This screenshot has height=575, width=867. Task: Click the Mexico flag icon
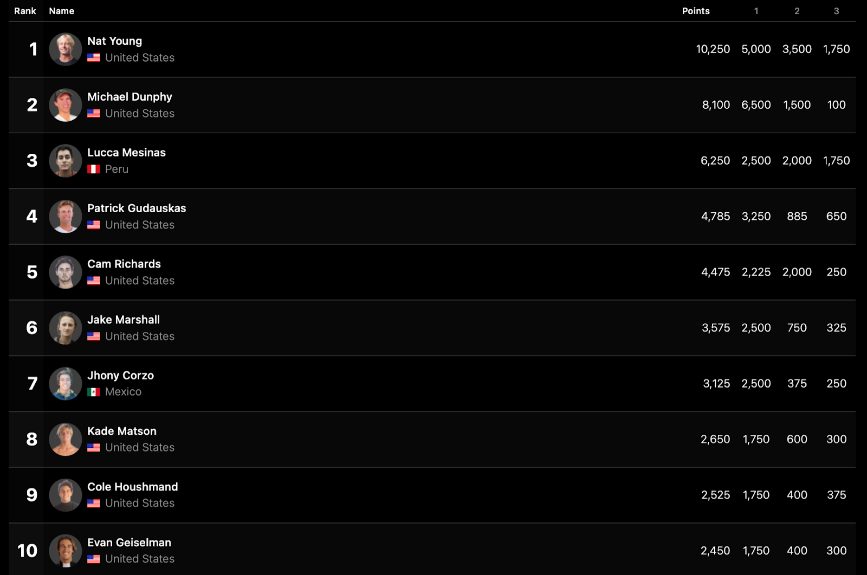[94, 392]
